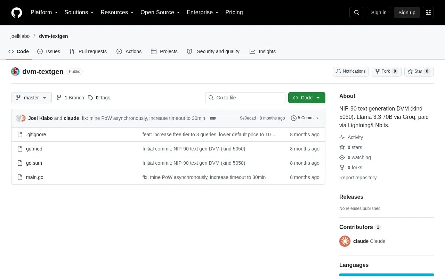Switch to the Code tab
Image resolution: width=445 pixels, height=278 pixels.
19,51
